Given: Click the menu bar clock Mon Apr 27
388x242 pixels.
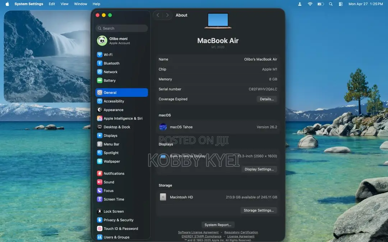Looking at the screenshot, I should tap(365, 4).
